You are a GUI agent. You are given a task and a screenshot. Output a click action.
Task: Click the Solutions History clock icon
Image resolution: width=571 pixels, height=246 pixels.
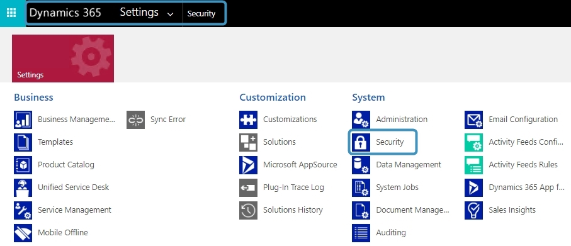click(x=248, y=210)
